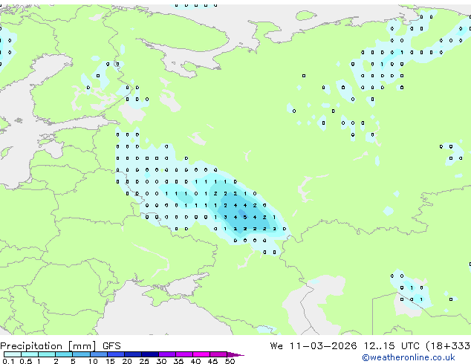Click the 15–20 mm legend swatch
The height and width of the screenshot is (364, 471).
(116, 354)
